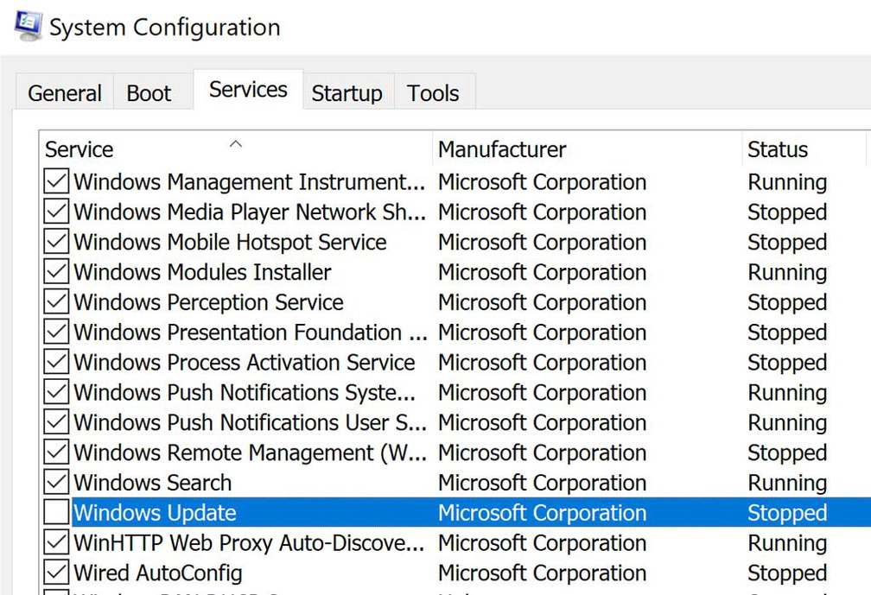Screen dimensions: 871x595
Task: Click the highlighted Windows Update name
Action: 155,512
